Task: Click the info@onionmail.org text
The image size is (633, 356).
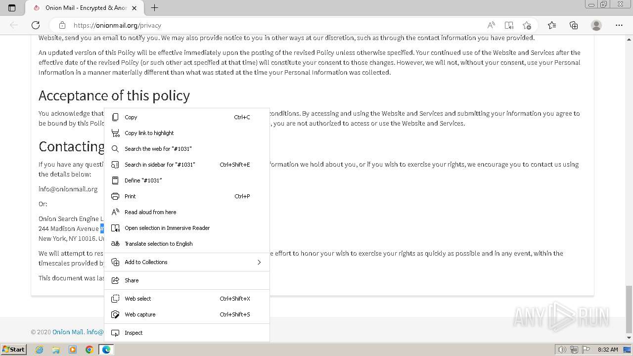Action: pos(68,189)
